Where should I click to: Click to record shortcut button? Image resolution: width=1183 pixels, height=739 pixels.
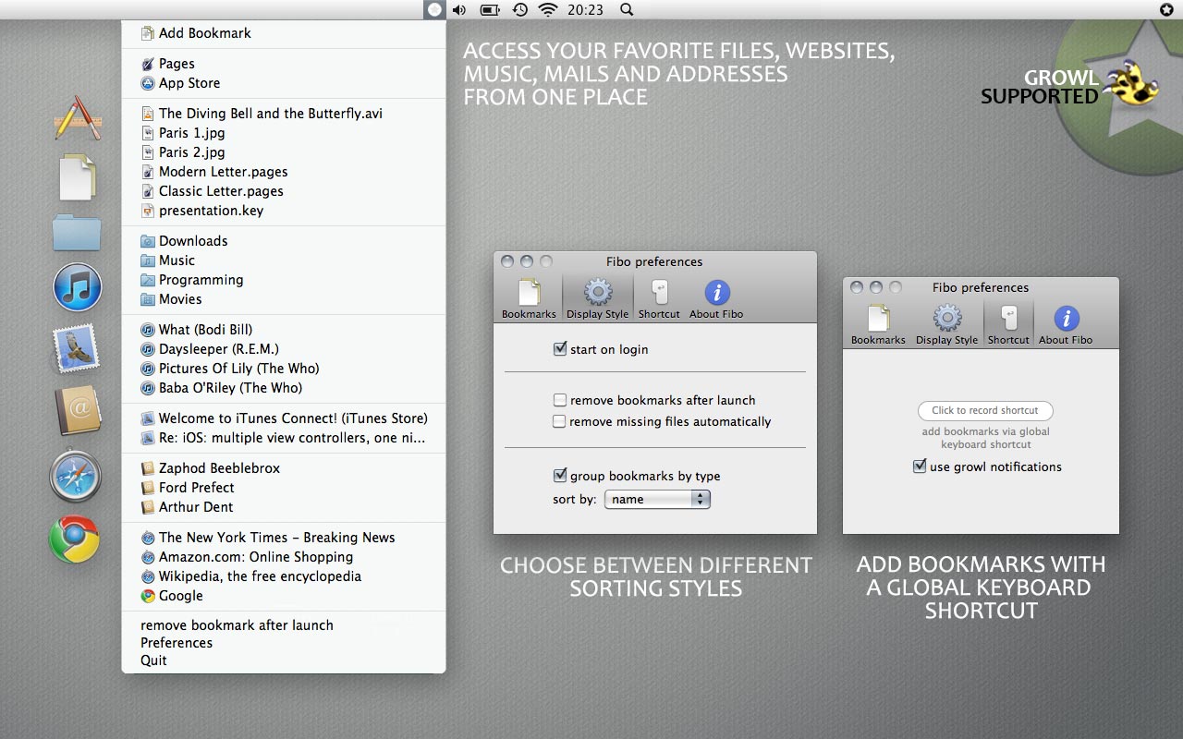coord(985,410)
